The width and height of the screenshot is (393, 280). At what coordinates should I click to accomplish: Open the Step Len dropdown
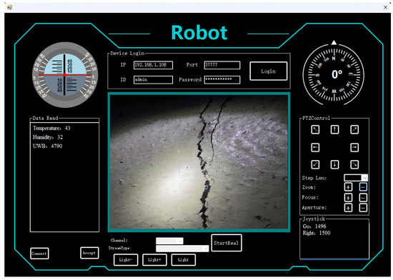(x=356, y=178)
